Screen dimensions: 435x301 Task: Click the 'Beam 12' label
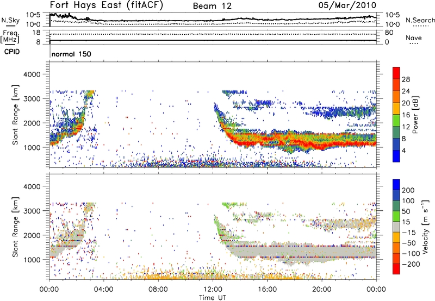(212, 6)
